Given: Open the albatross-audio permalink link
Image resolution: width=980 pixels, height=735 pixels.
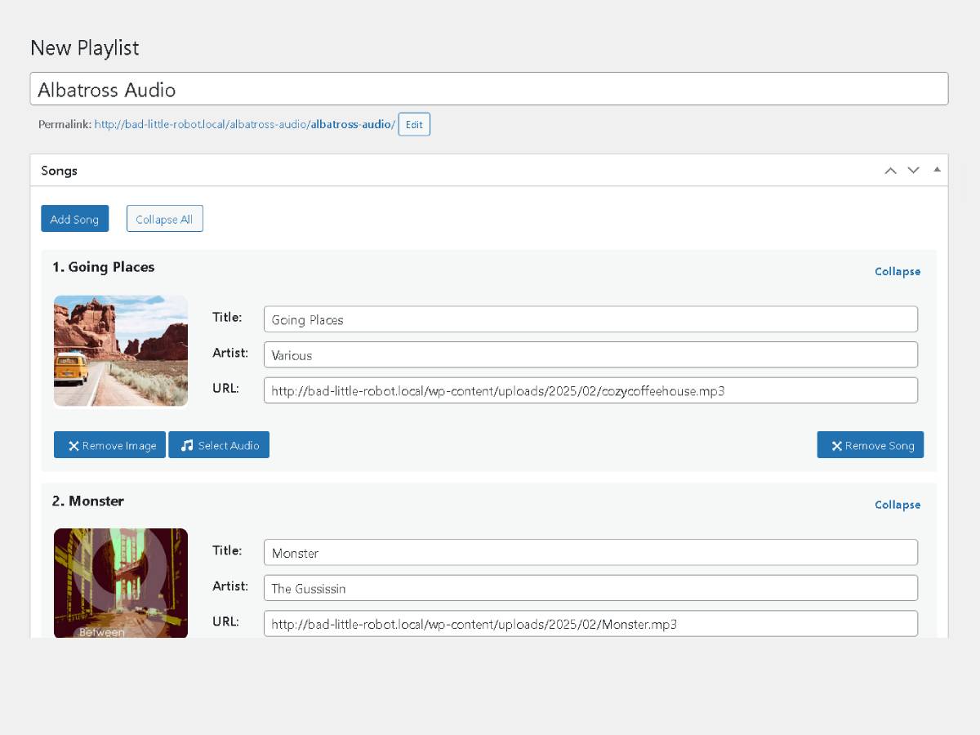Looking at the screenshot, I should click(x=244, y=124).
